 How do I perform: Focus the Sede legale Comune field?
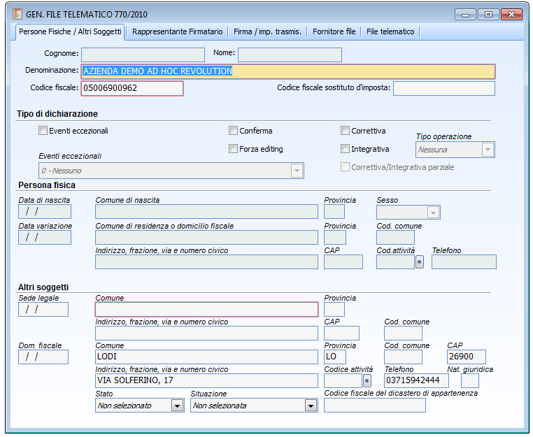[x=206, y=310]
